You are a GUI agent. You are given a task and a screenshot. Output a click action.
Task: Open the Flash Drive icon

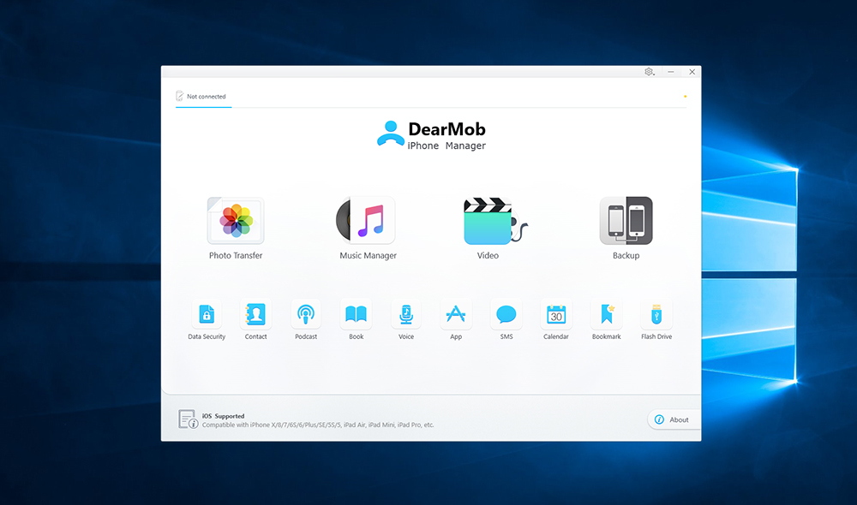(656, 314)
